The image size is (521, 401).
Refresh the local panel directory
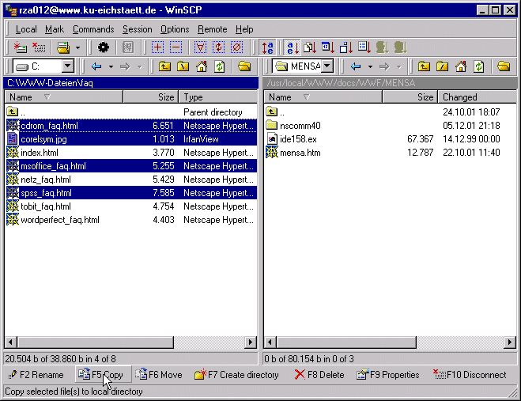pos(219,66)
